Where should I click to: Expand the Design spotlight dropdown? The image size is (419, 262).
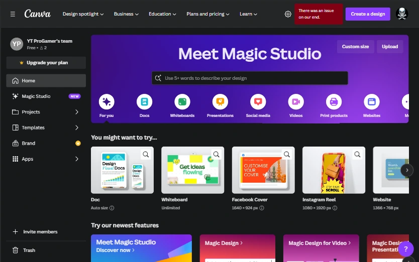(x=83, y=14)
